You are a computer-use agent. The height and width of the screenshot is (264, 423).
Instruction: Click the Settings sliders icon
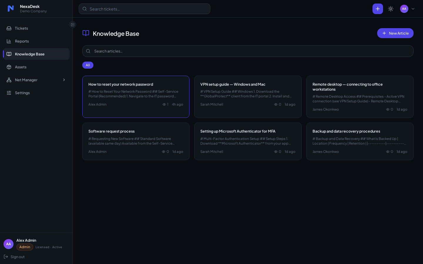[9, 93]
